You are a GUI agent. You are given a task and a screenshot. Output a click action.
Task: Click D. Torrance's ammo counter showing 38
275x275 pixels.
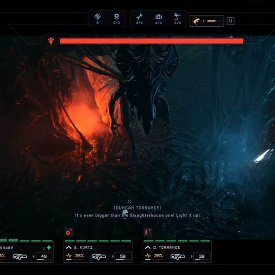(x=201, y=256)
